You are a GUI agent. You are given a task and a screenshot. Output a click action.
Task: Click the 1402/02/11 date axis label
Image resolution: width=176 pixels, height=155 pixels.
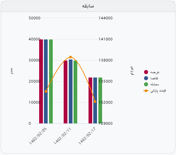click(62, 136)
